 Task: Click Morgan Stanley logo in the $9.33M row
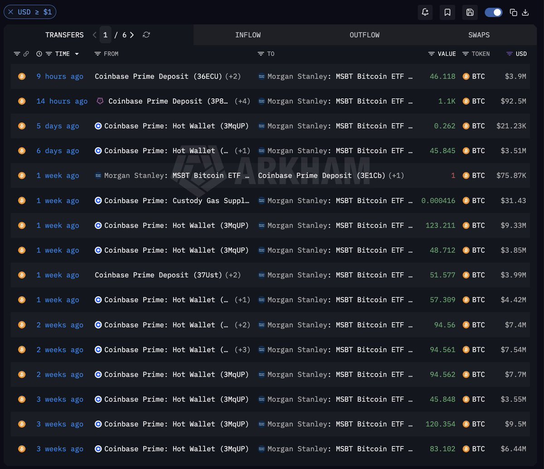[262, 226]
